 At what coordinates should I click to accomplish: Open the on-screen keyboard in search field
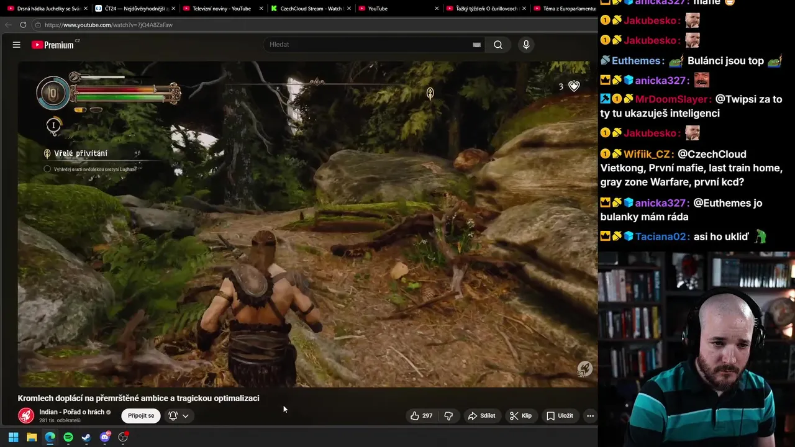[x=476, y=45]
